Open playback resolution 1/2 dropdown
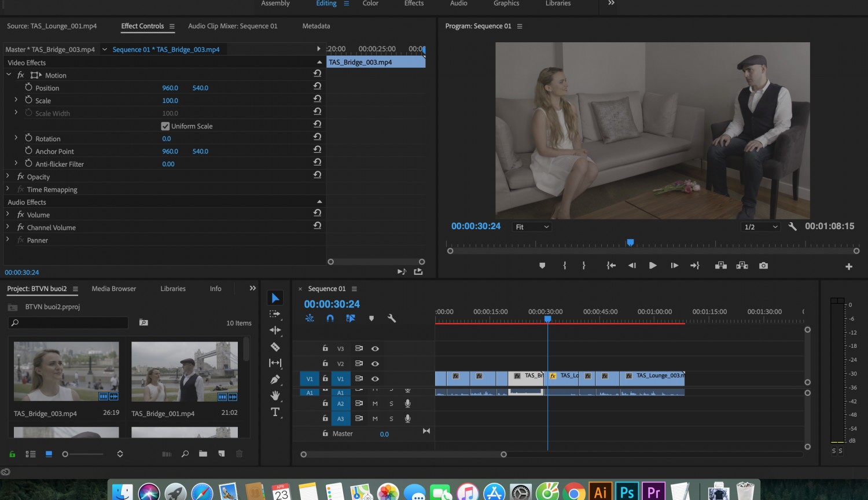Viewport: 868px width, 500px height. point(761,227)
